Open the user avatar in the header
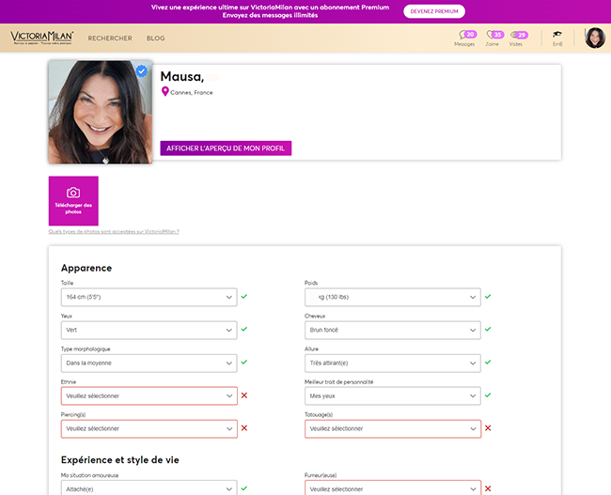This screenshot has height=495, width=611. [x=595, y=38]
